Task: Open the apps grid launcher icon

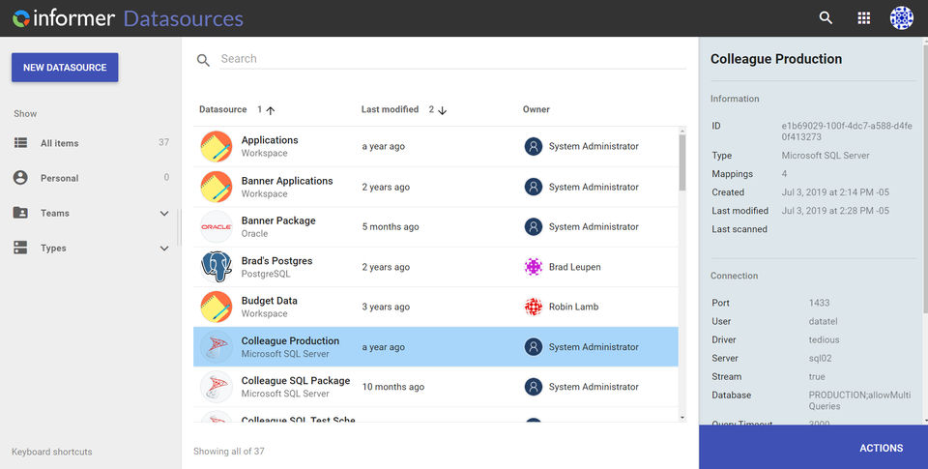Action: [864, 18]
